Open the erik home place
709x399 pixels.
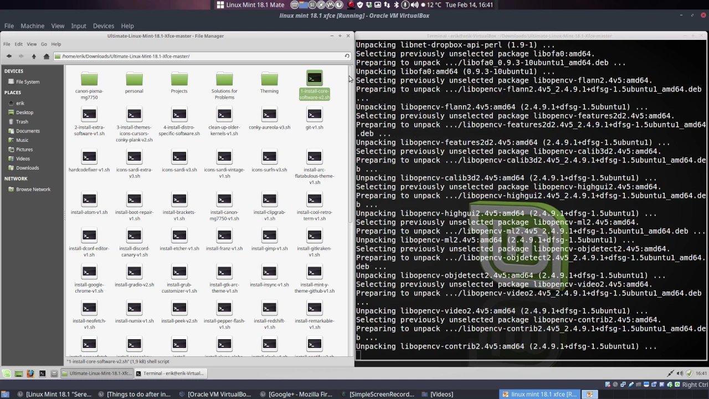tap(20, 104)
